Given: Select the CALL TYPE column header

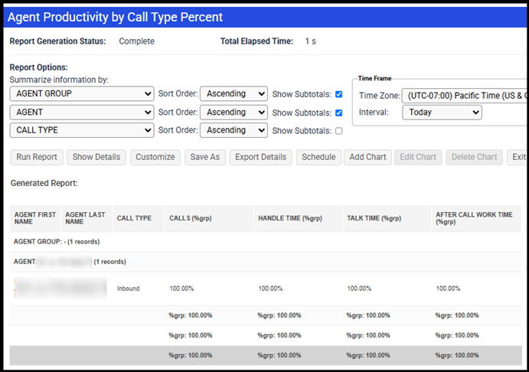Looking at the screenshot, I should (139, 219).
